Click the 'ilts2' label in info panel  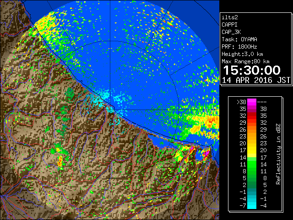tap(230, 17)
